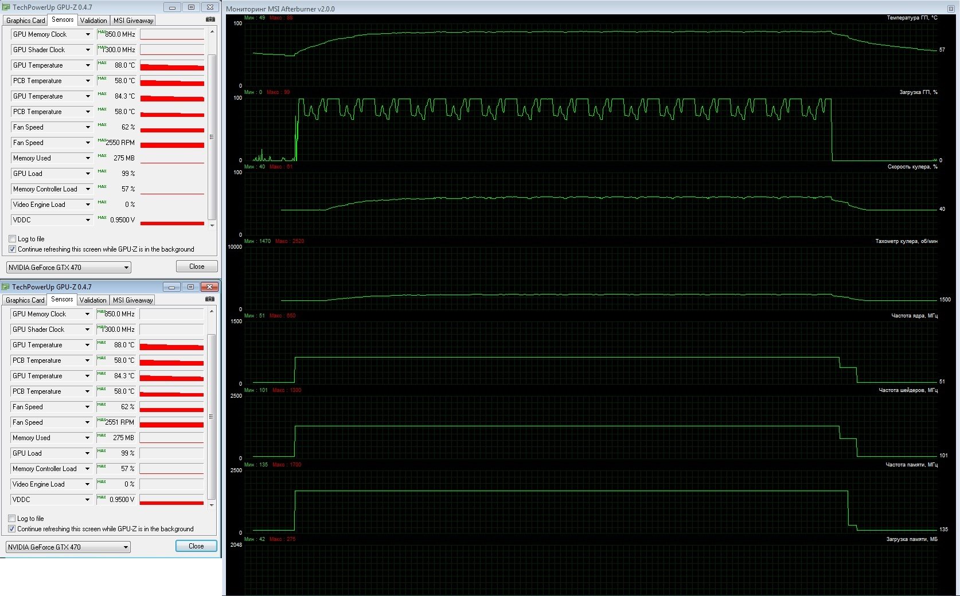Click the scrollbar thumb in upper GPU-Z sensor list

pyautogui.click(x=212, y=136)
